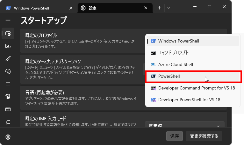Open the new tab profile dropdown chevron
Image resolution: width=244 pixels, height=145 pixels.
point(169,8)
